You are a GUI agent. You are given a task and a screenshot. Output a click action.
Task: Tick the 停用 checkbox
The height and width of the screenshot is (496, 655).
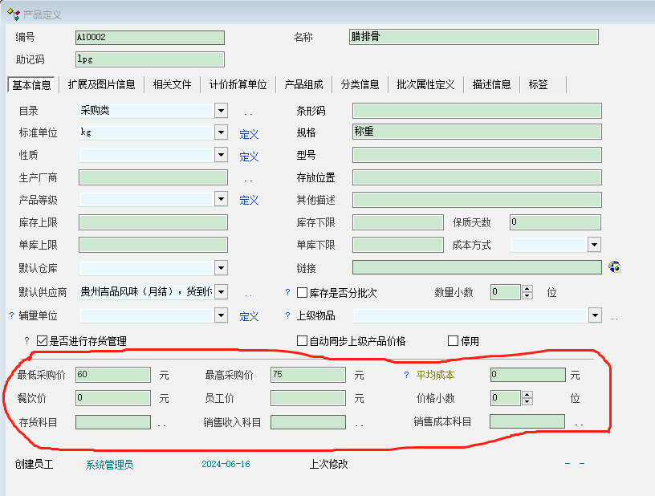[453, 341]
